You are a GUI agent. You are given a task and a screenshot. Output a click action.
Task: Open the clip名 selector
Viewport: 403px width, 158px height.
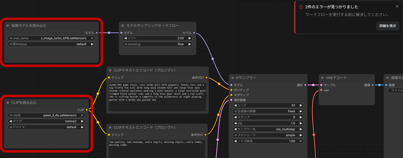[x=46, y=115]
